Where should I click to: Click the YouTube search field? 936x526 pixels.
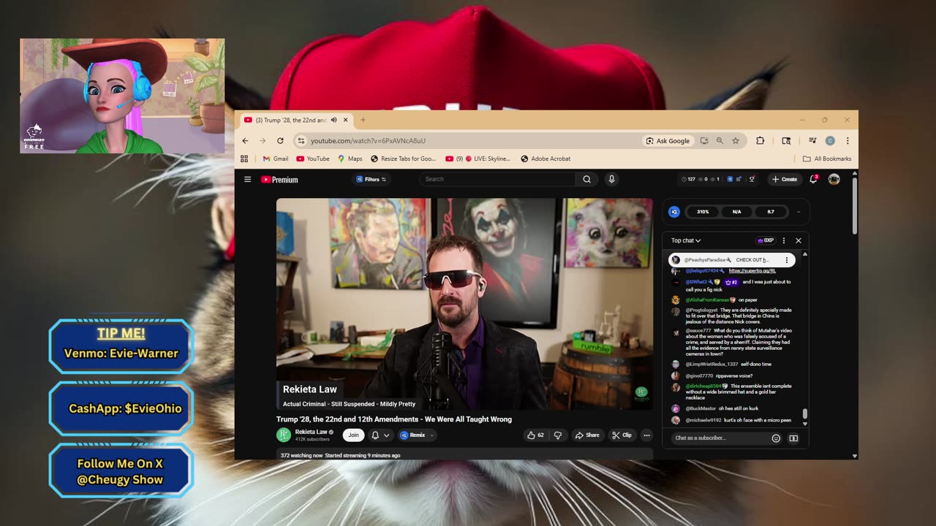(x=497, y=179)
